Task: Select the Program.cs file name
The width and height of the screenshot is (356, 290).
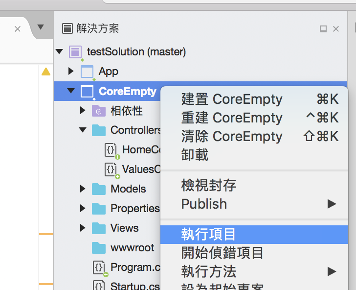Action: click(135, 267)
